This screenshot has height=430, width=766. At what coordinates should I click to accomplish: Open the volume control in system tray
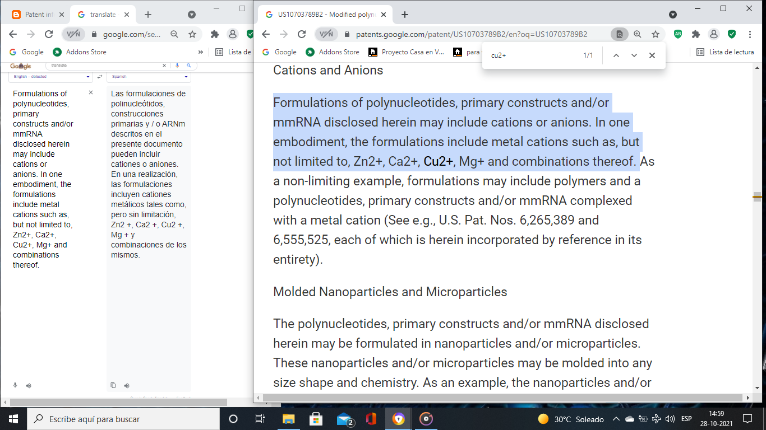(670, 419)
